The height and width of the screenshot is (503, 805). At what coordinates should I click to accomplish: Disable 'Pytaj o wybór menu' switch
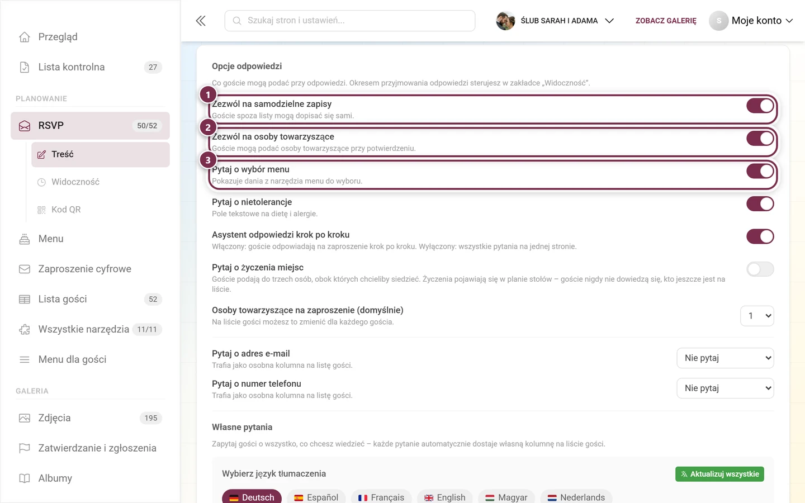760,171
